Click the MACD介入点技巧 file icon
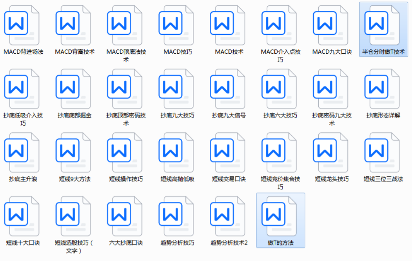This screenshot has width=412, height=261. coord(280,25)
